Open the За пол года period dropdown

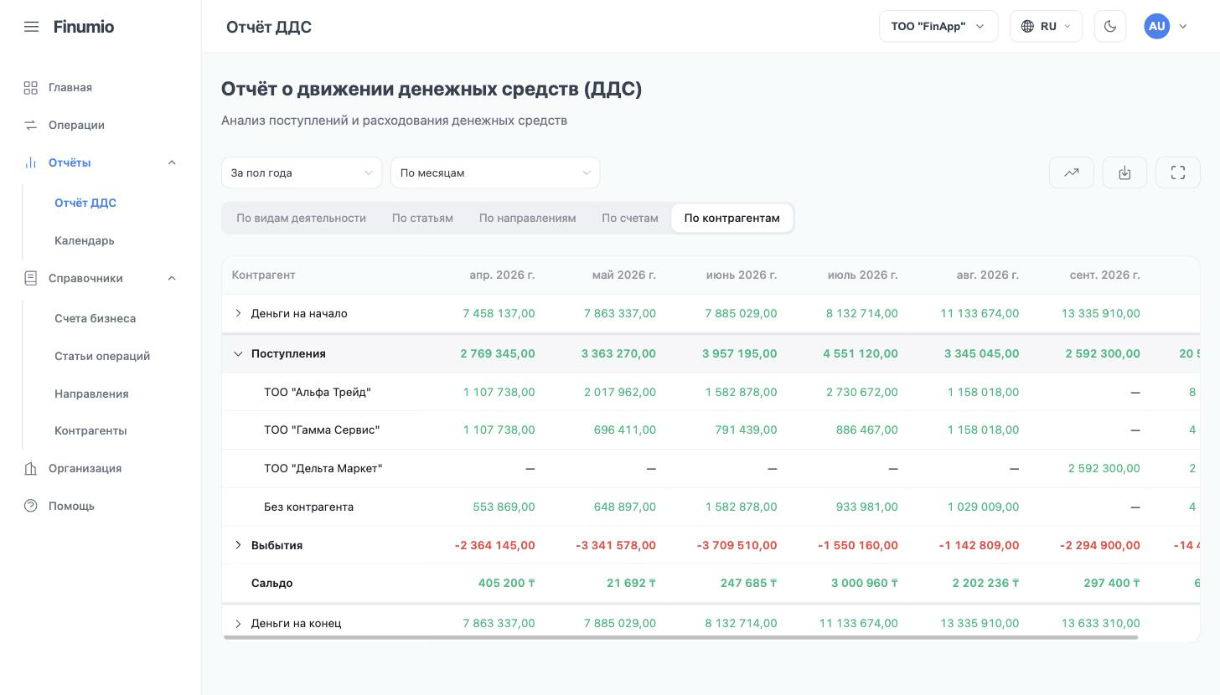[302, 172]
